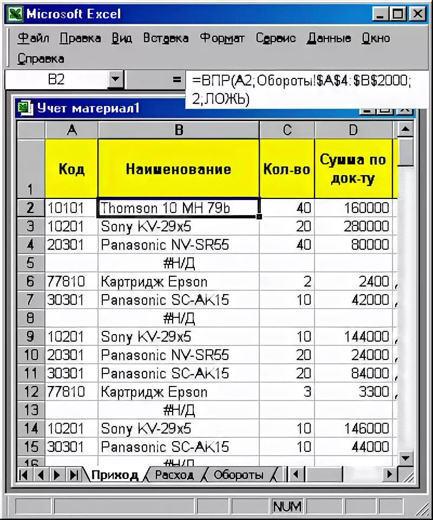This screenshot has width=433, height=520.
Task: Open the Сервис menu
Action: click(x=275, y=38)
